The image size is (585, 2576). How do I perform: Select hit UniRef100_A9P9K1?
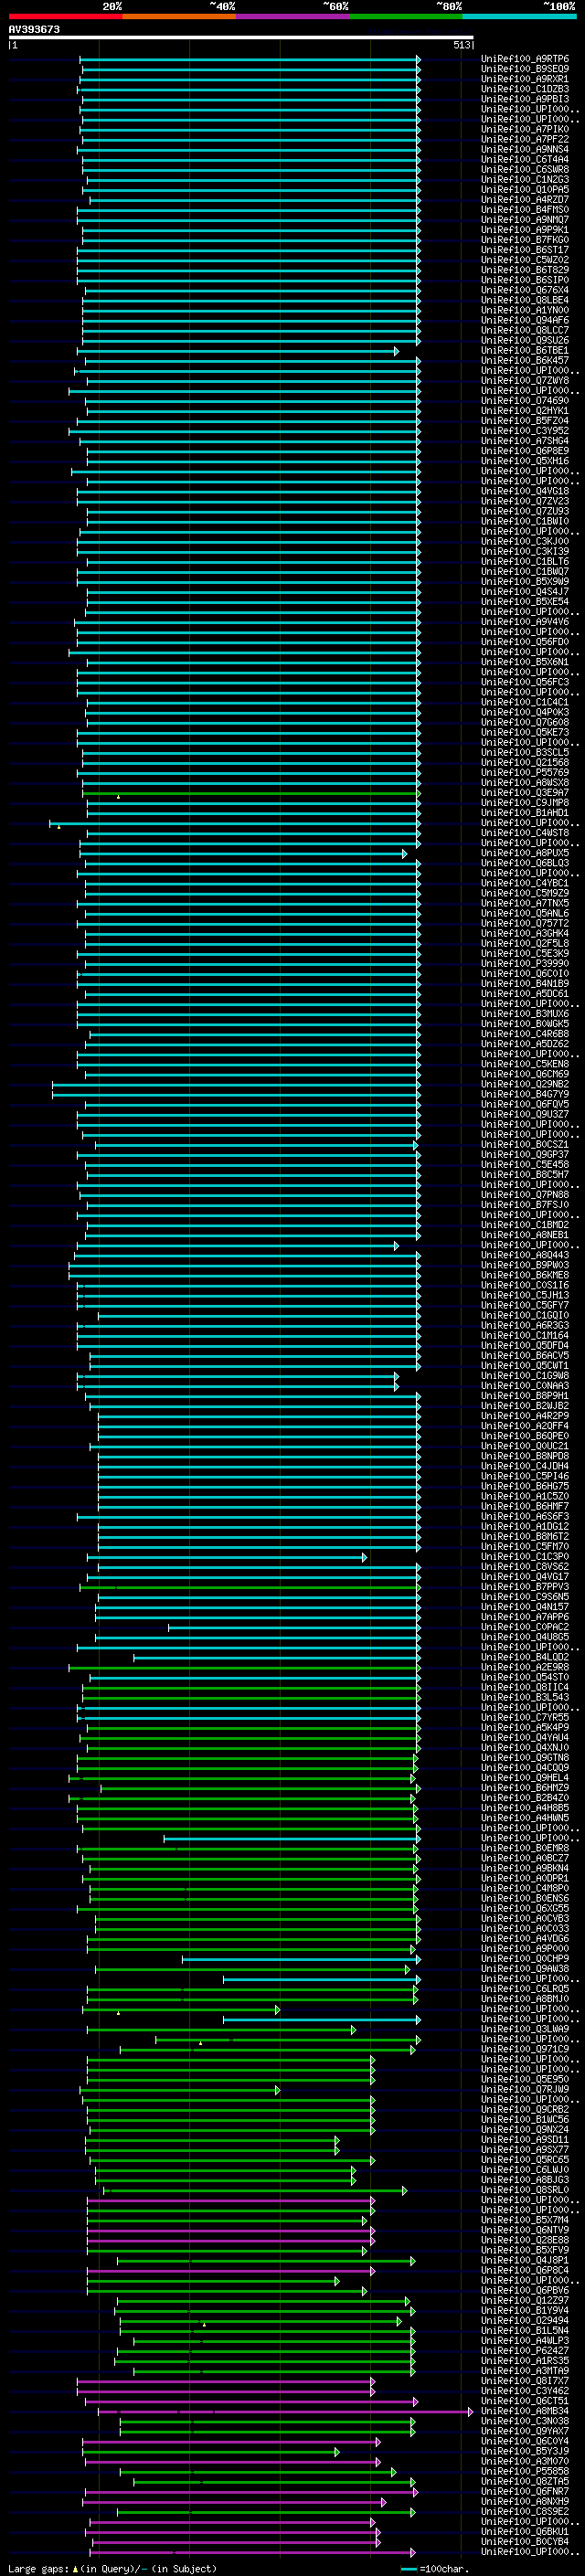[525, 230]
